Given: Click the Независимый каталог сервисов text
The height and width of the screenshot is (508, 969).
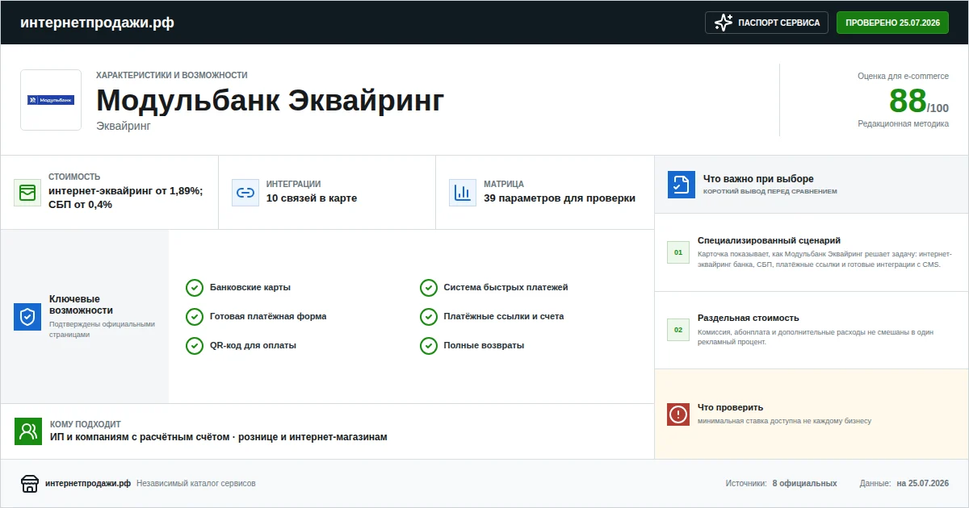Looking at the screenshot, I should click(x=196, y=484).
